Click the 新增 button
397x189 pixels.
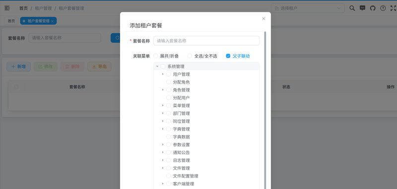pyautogui.click(x=18, y=67)
